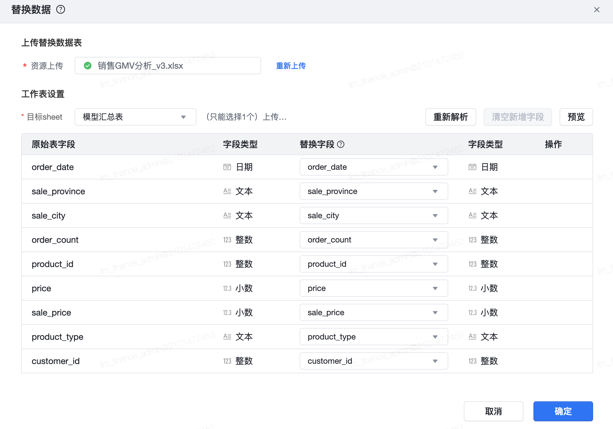613x429 pixels.
Task: Click text type icon in replacement sale_city row
Action: (x=472, y=215)
